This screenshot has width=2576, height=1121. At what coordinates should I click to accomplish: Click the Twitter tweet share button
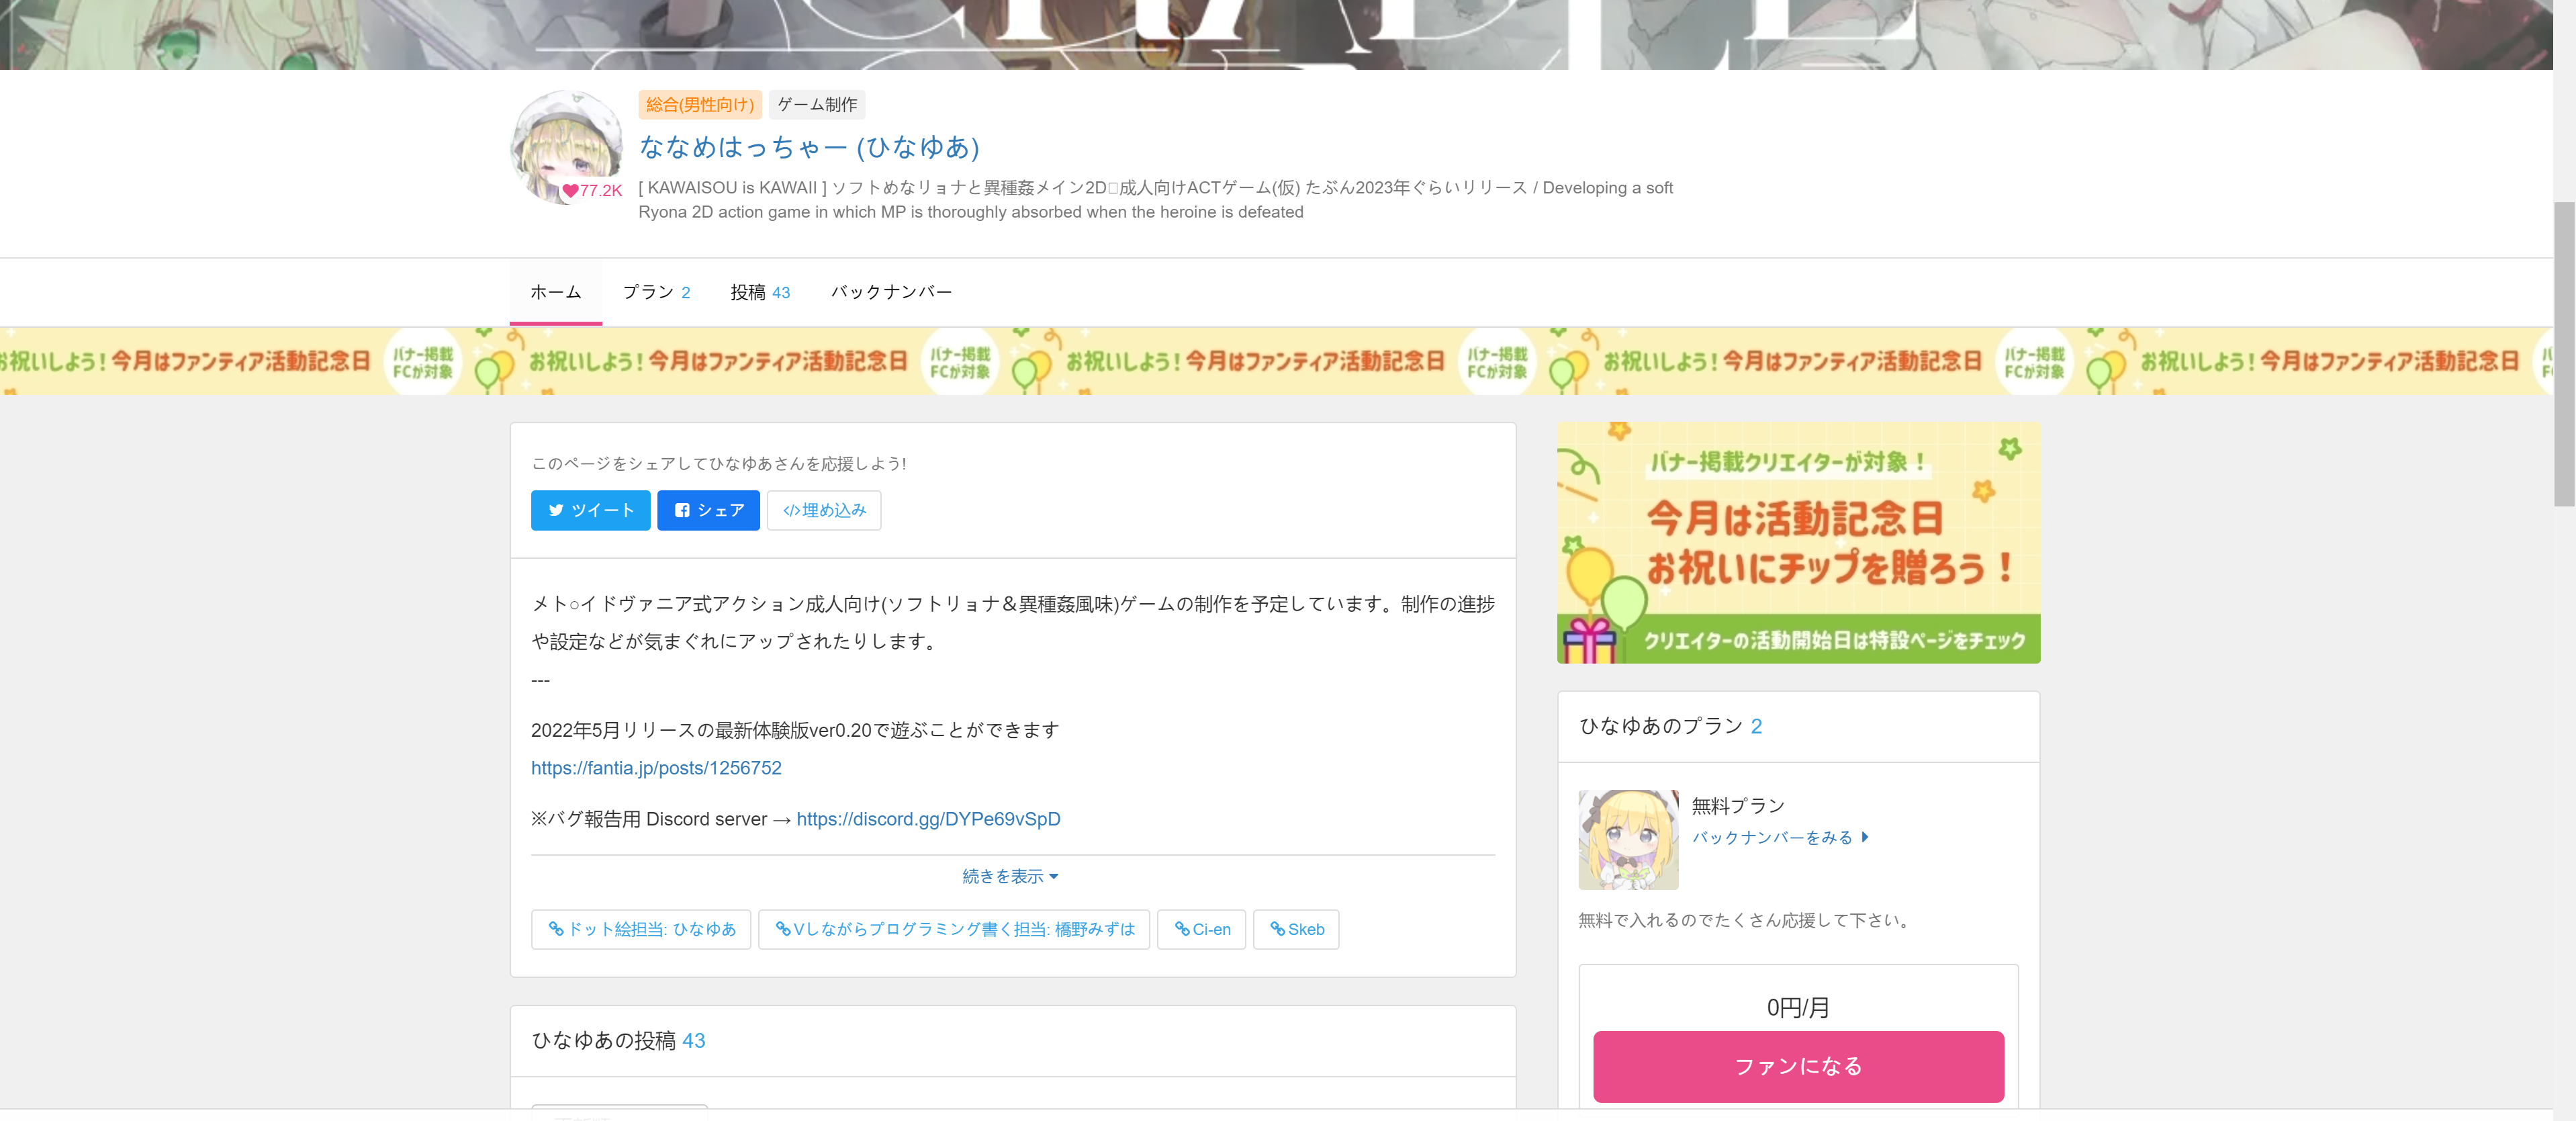pyautogui.click(x=590, y=510)
